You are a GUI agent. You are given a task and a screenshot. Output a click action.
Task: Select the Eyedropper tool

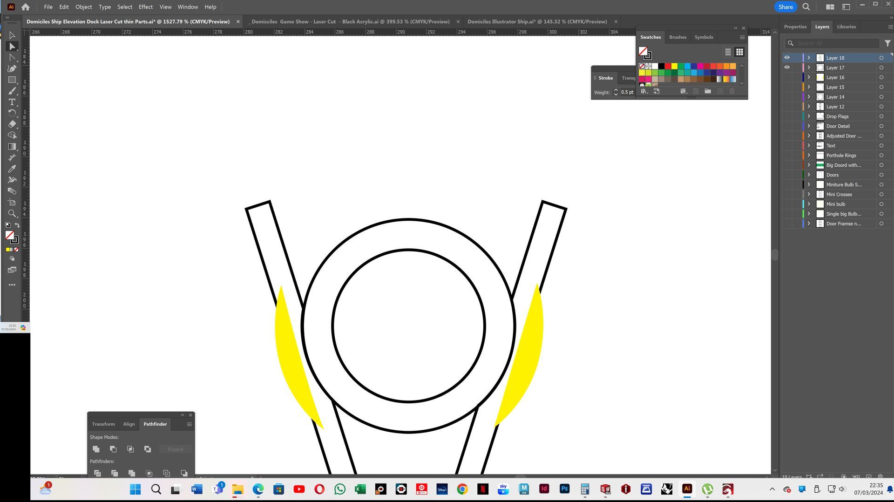pos(12,169)
